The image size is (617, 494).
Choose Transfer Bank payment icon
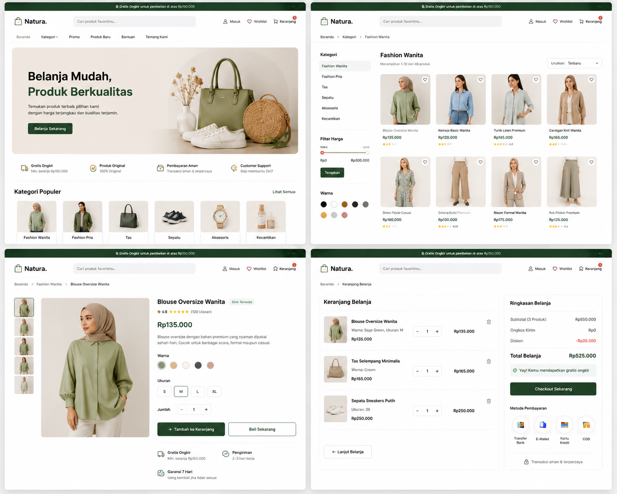point(521,425)
